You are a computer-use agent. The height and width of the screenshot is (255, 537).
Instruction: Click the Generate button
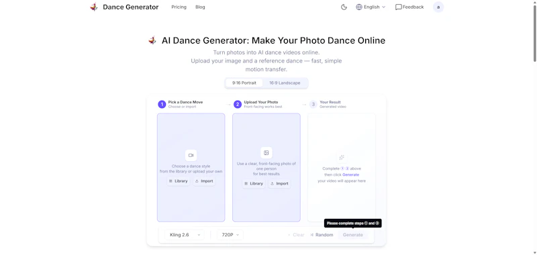point(353,235)
